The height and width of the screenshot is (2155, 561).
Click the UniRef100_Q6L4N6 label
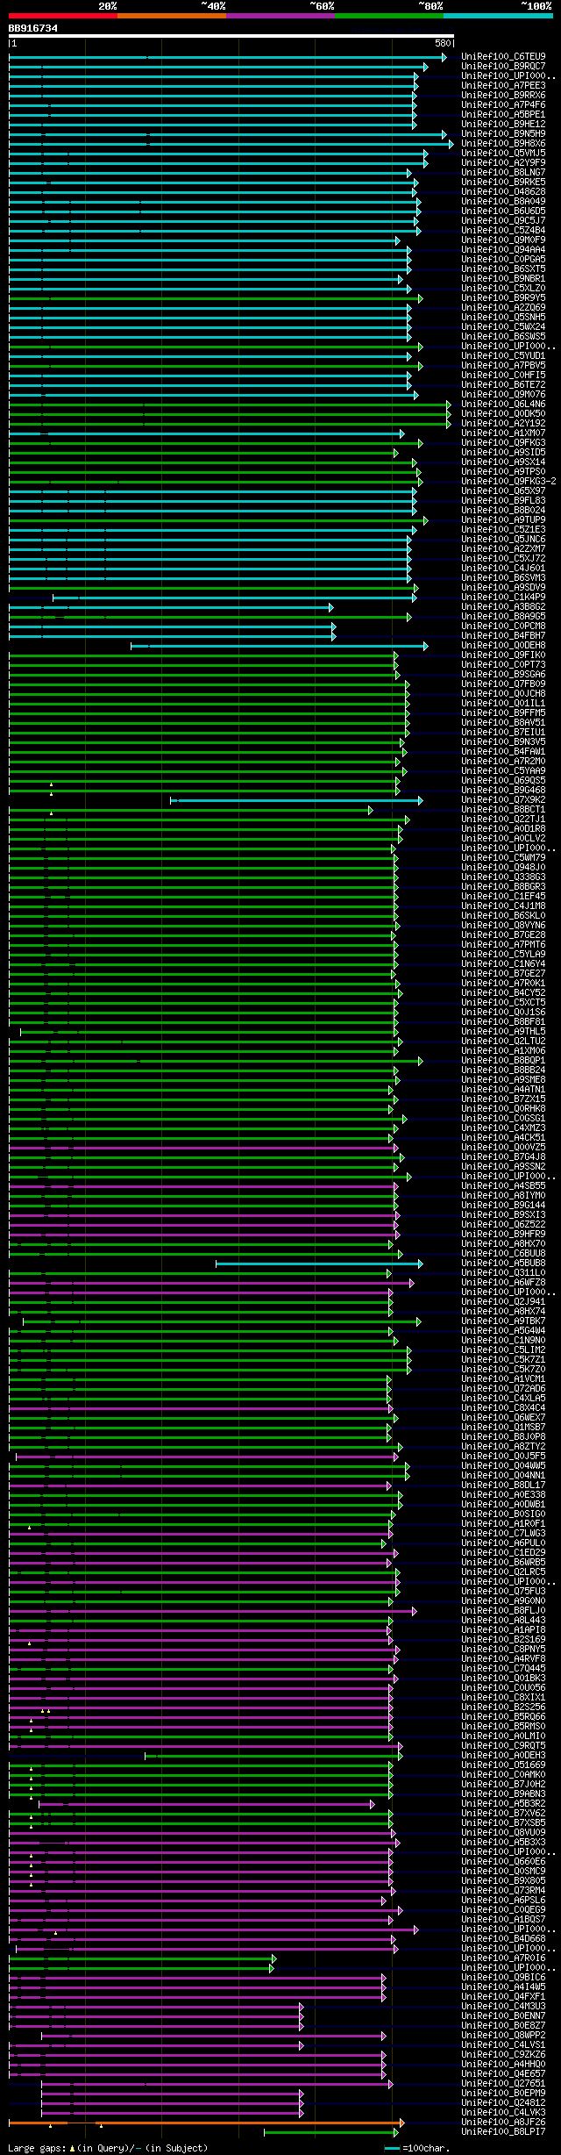tap(503, 404)
